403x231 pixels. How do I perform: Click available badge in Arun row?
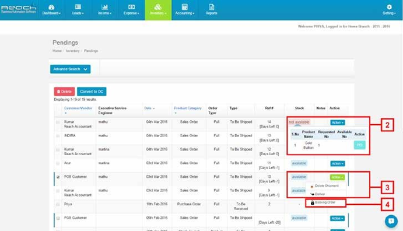(x=299, y=163)
